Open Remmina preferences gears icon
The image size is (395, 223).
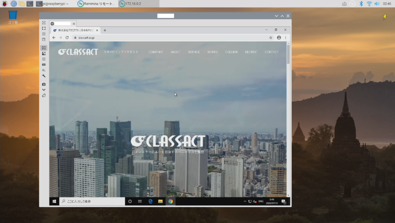pos(44,70)
